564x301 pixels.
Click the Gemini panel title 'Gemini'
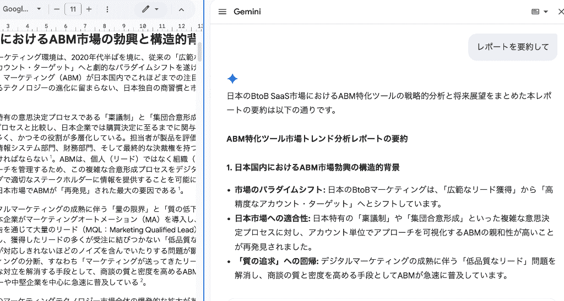[x=247, y=12]
